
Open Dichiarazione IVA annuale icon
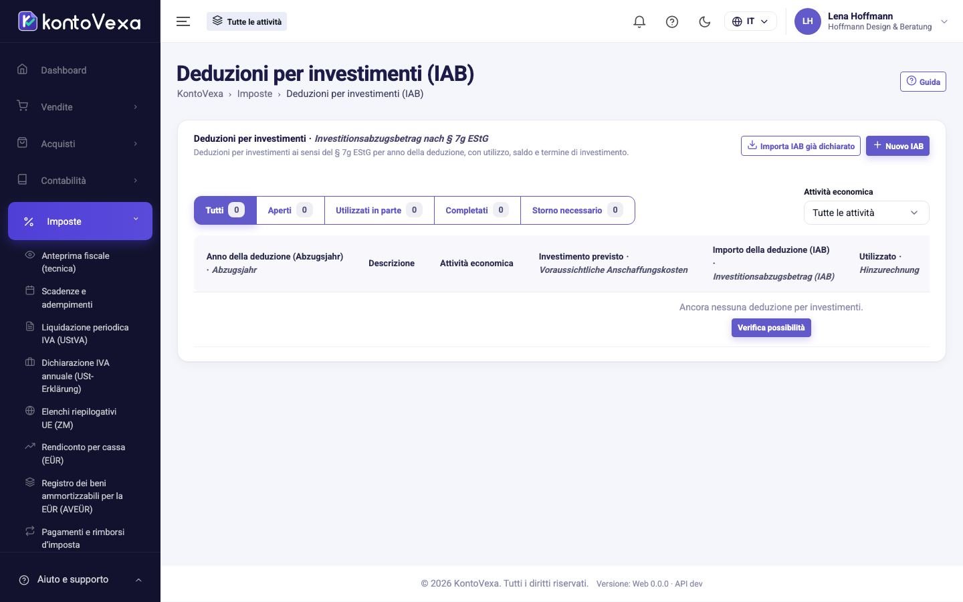(x=30, y=362)
